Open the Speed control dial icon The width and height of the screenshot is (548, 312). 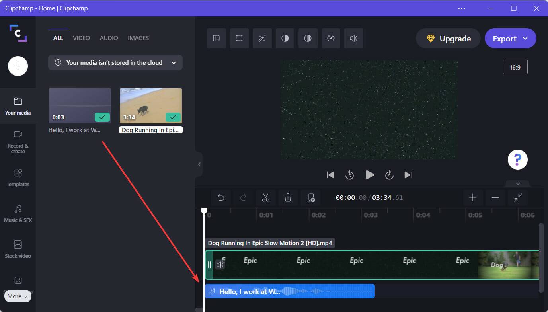click(x=331, y=38)
